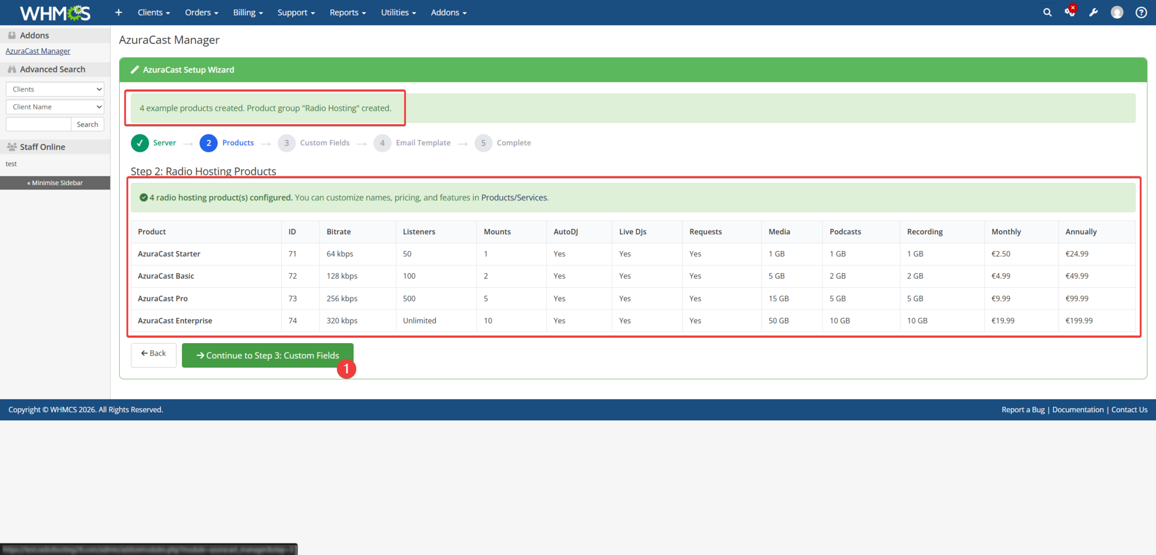
Task: Open the Utilities menu
Action: click(x=398, y=12)
